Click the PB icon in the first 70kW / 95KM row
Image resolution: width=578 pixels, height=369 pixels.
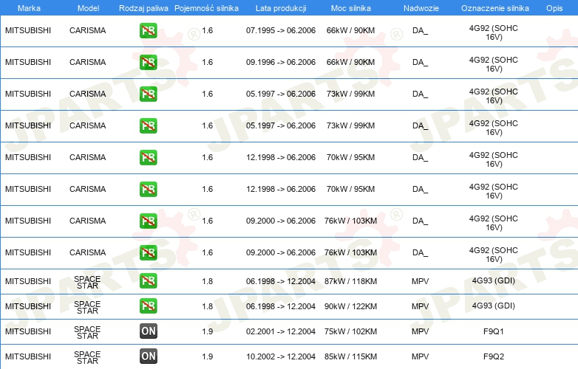pos(148,157)
